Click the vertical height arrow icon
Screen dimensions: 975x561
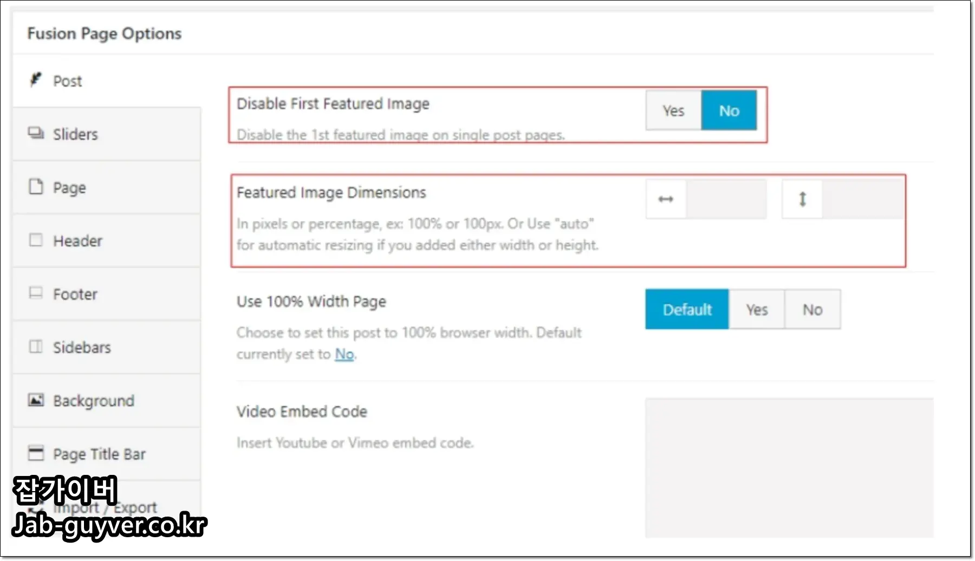(802, 199)
